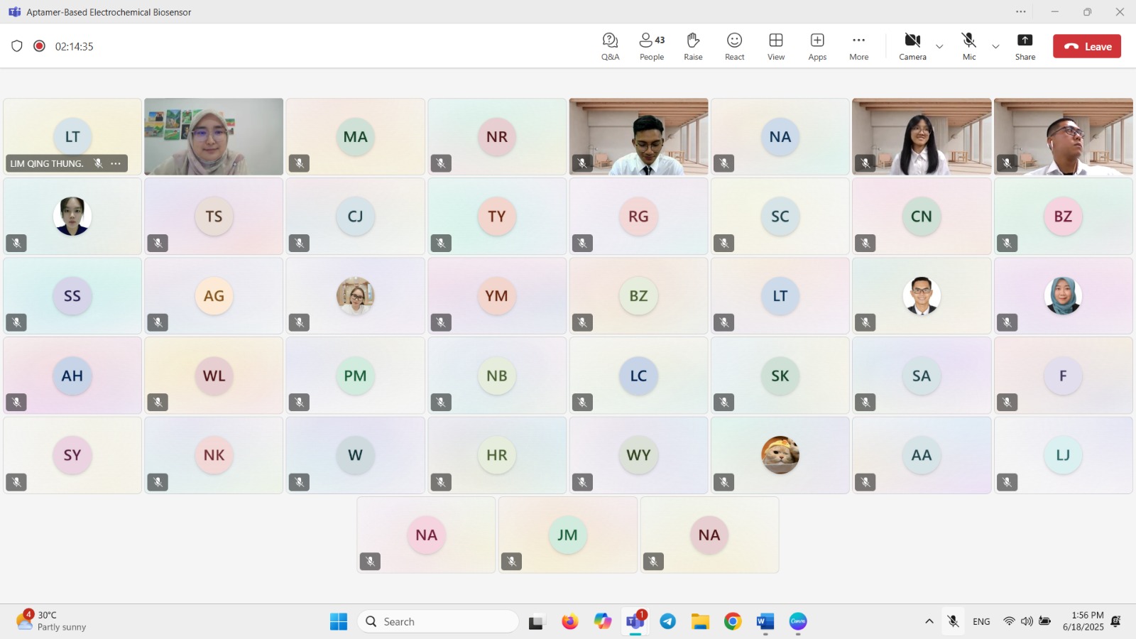This screenshot has height=639, width=1136.
Task: Open the Q&A panel
Action: tap(610, 46)
